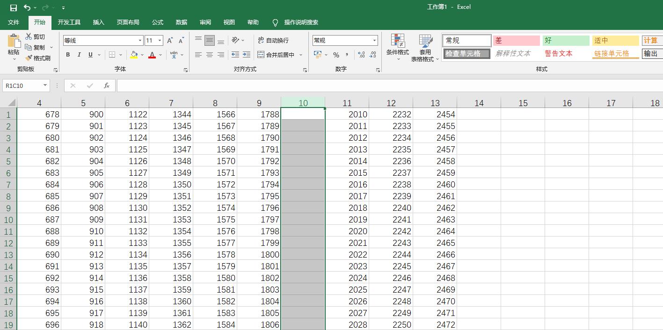
Task: Click the accounting number format icon
Action: pyautogui.click(x=318, y=55)
